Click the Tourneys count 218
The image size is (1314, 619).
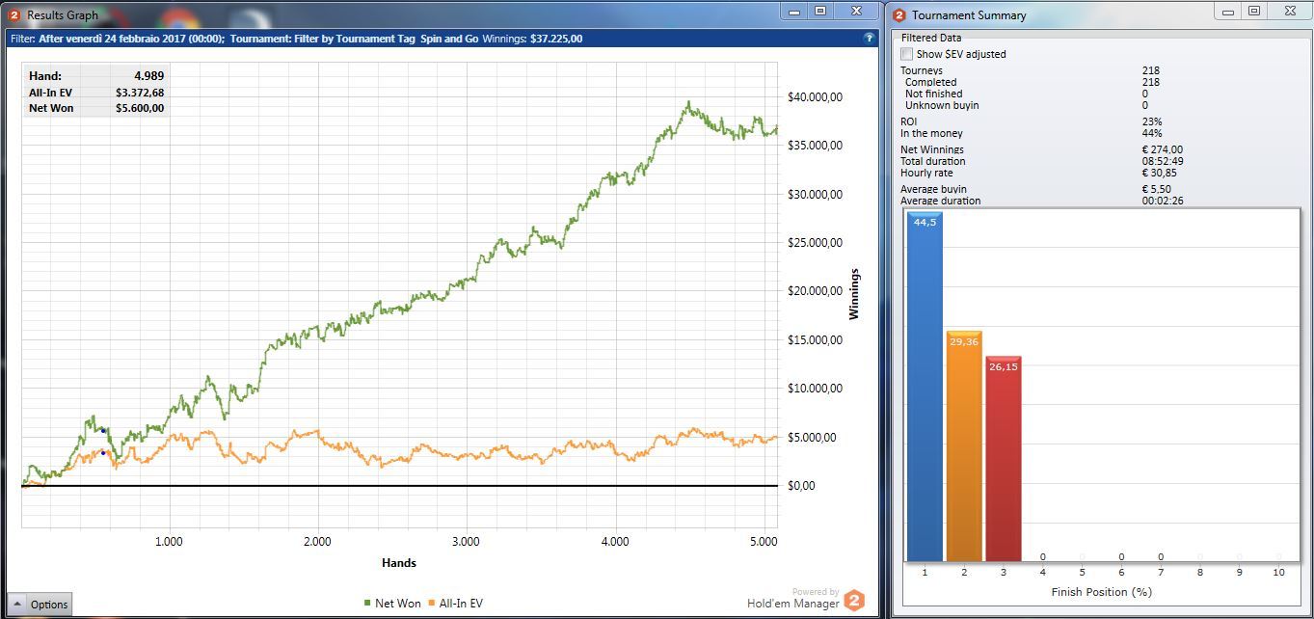click(x=1151, y=70)
